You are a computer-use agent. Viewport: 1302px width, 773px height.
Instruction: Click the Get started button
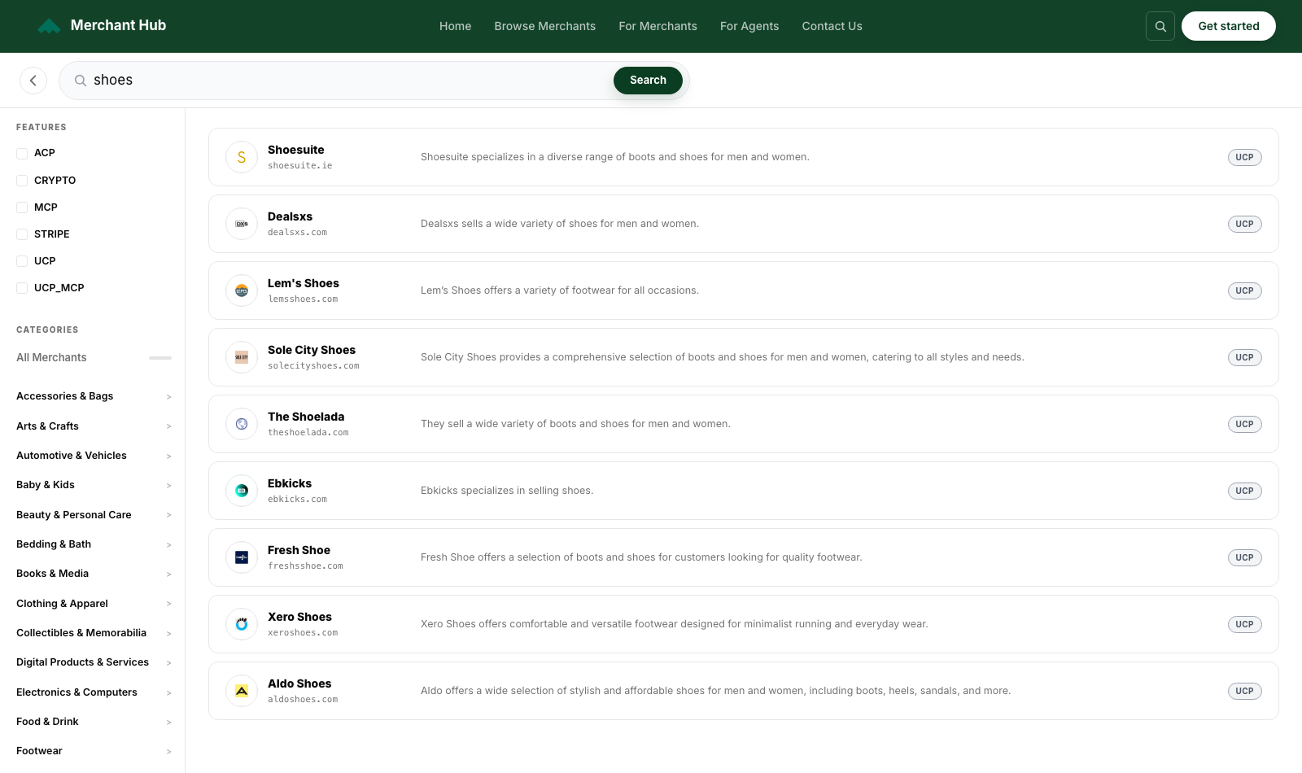click(x=1229, y=26)
